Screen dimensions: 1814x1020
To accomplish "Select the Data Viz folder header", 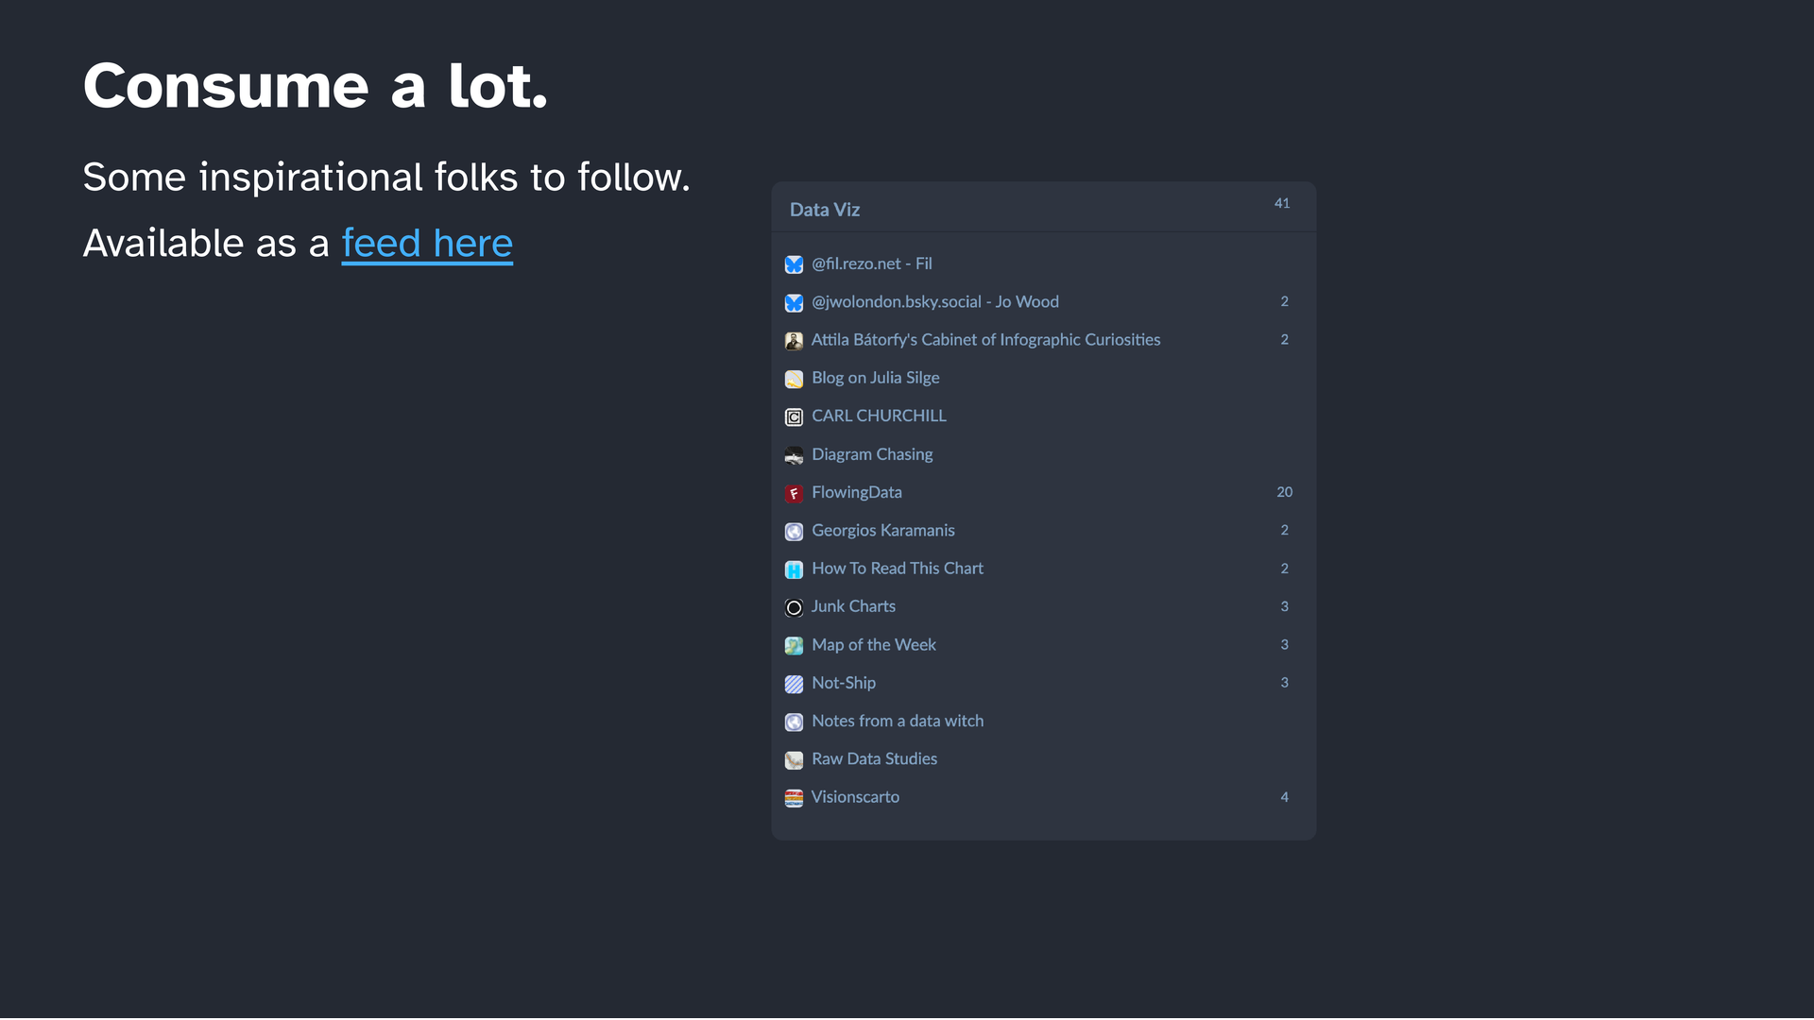I will [x=825, y=210].
